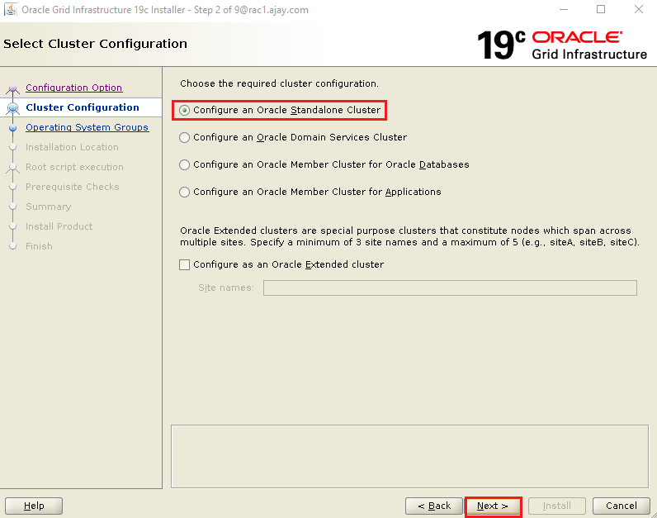Screen dimensions: 657x518
Task: Proceed with the Next button
Action: (x=493, y=506)
